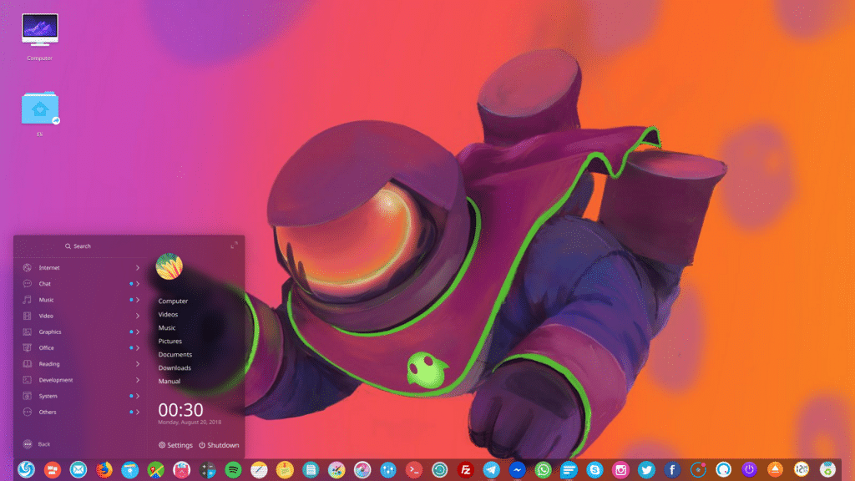The image size is (855, 481).
Task: Open Settings from the launcher
Action: point(175,445)
